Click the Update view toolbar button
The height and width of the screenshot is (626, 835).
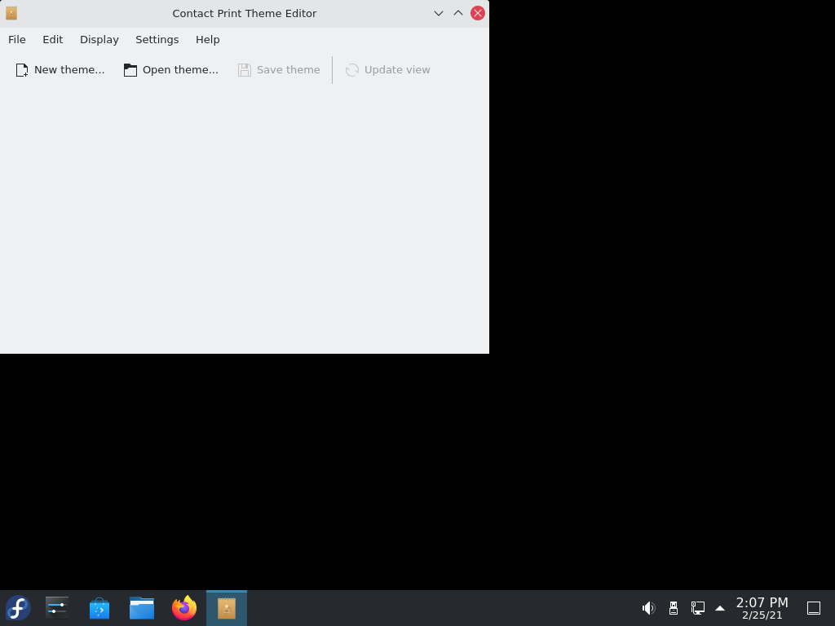(387, 70)
